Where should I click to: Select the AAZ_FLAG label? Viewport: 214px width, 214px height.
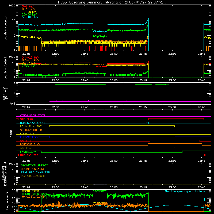tap(26, 148)
